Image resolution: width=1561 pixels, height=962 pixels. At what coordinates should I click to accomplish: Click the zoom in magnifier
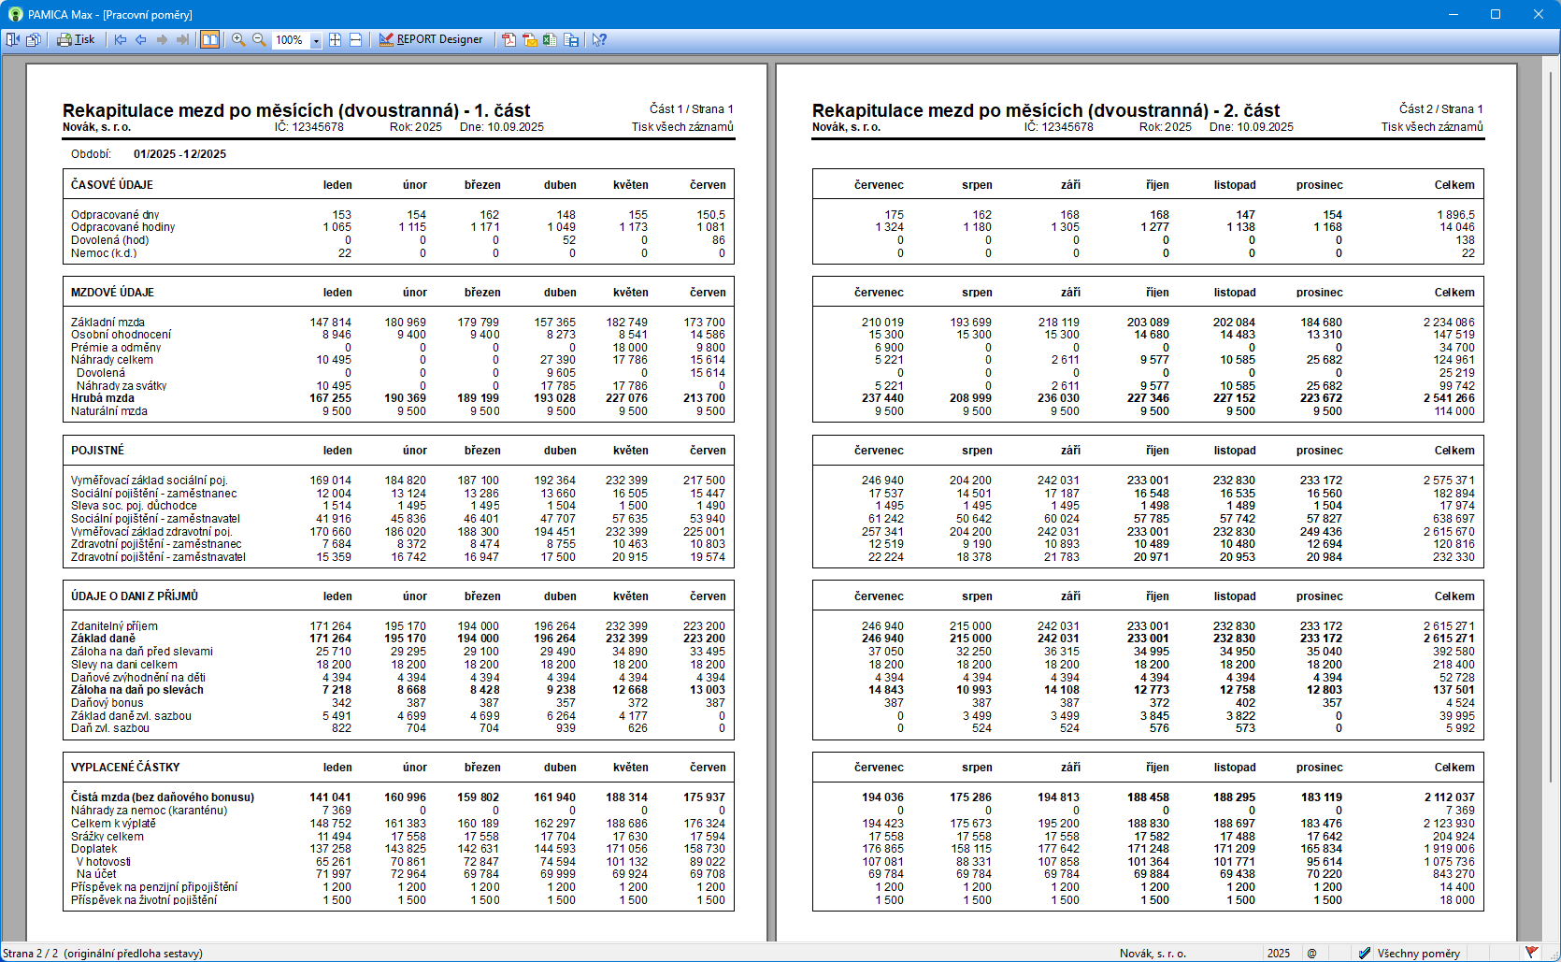238,39
